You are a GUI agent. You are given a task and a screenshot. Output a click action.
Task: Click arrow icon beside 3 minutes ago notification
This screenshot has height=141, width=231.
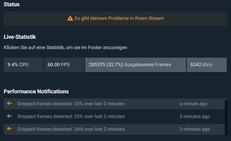(x=10, y=116)
